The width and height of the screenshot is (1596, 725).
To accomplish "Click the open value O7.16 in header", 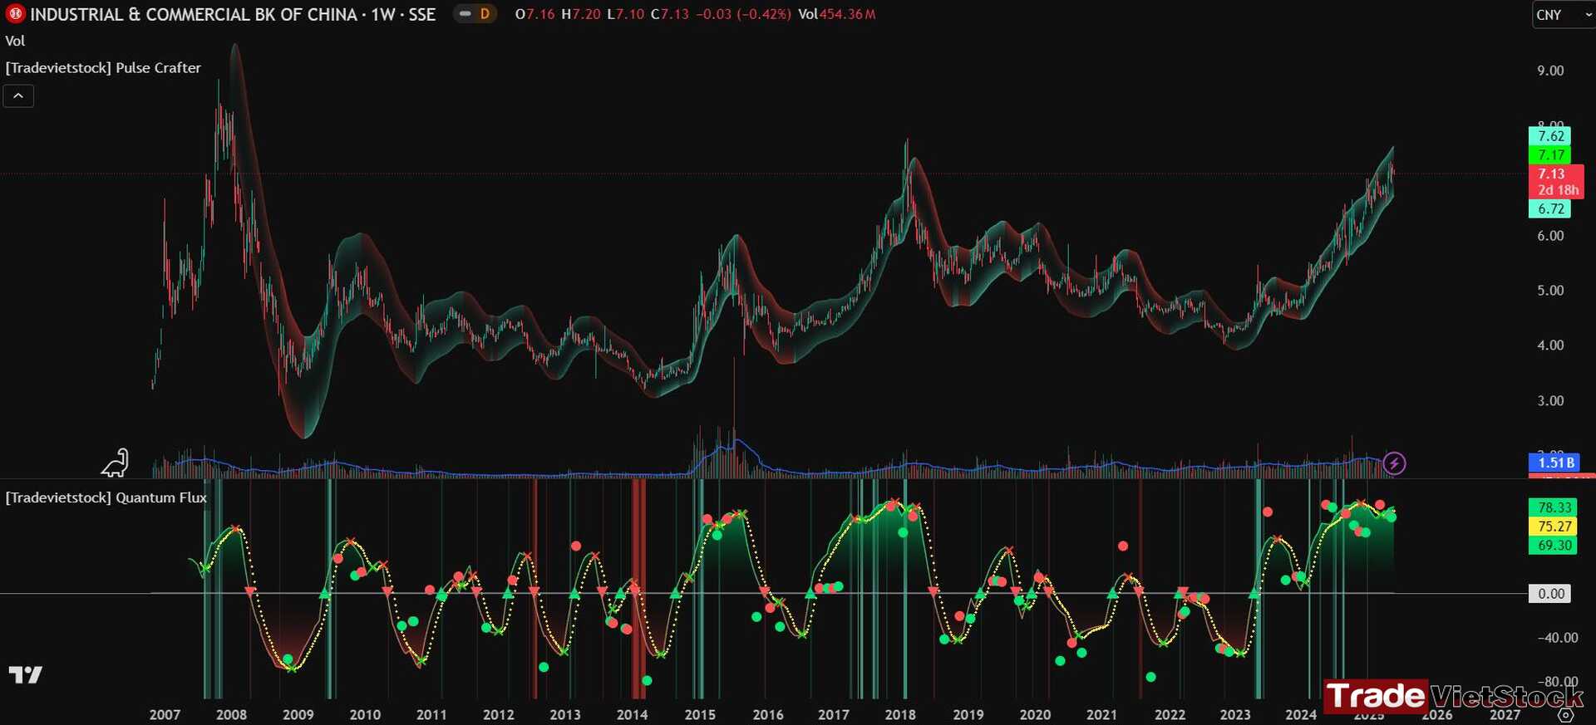I will pos(534,14).
